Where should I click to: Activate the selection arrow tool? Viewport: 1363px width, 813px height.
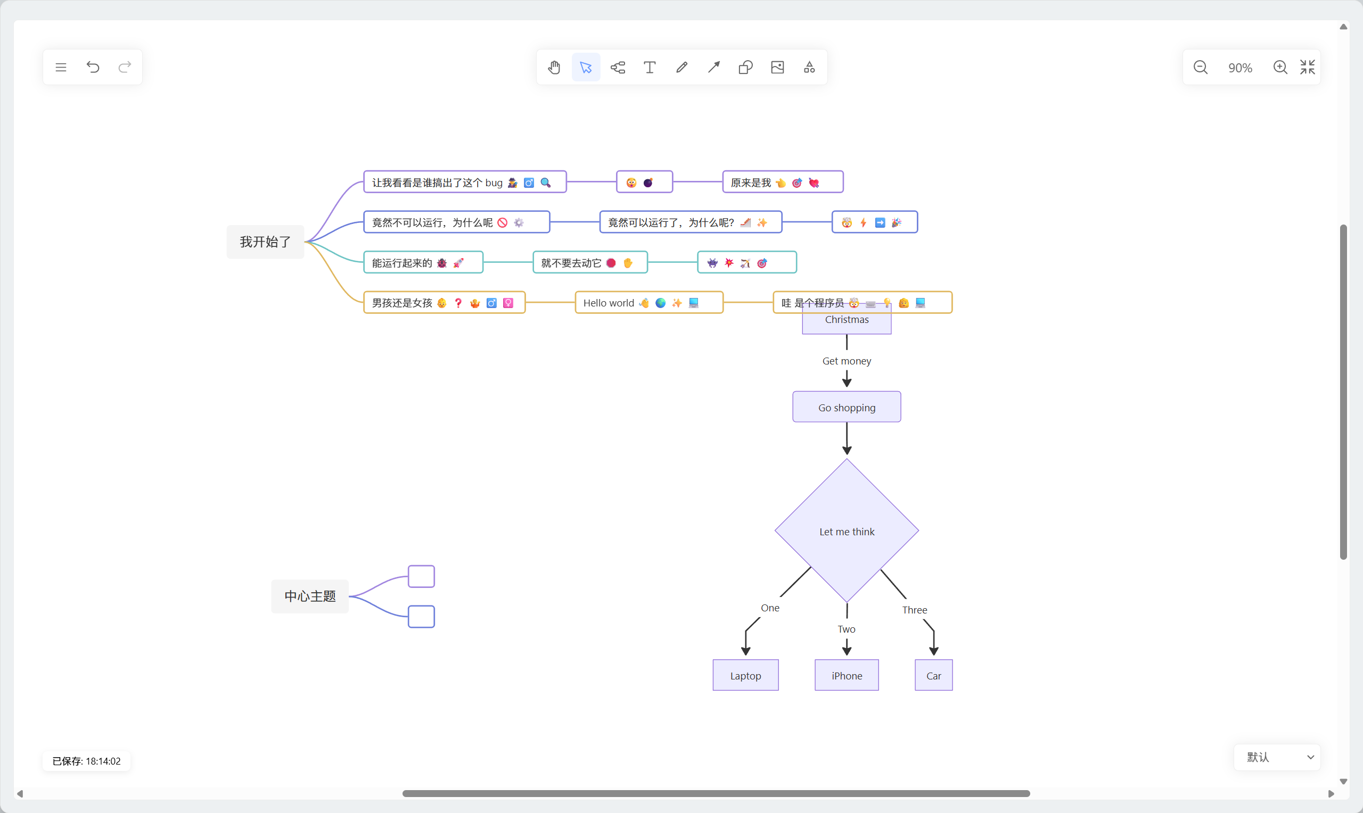586,68
